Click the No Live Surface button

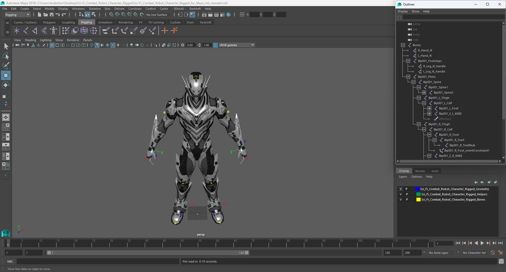tap(158, 15)
